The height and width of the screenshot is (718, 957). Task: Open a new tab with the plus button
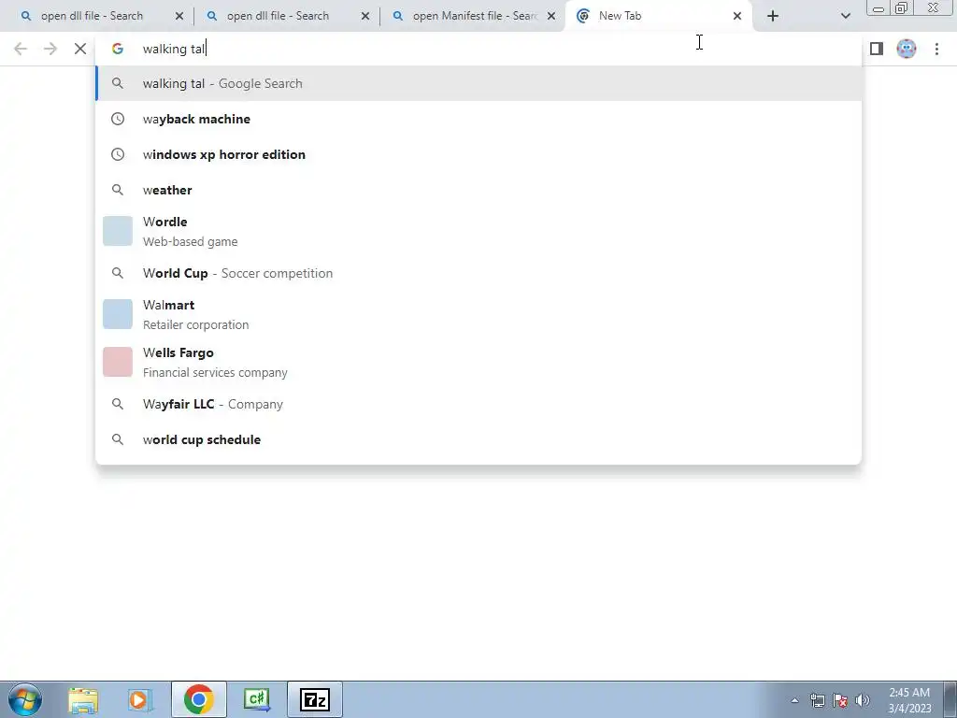pyautogui.click(x=773, y=16)
